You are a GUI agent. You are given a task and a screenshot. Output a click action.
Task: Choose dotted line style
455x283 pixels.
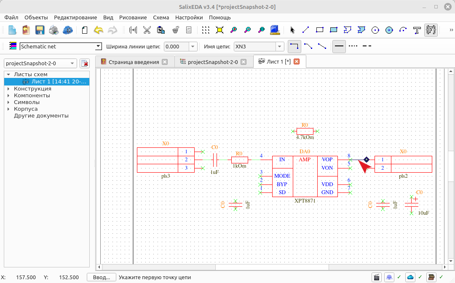(x=353, y=46)
